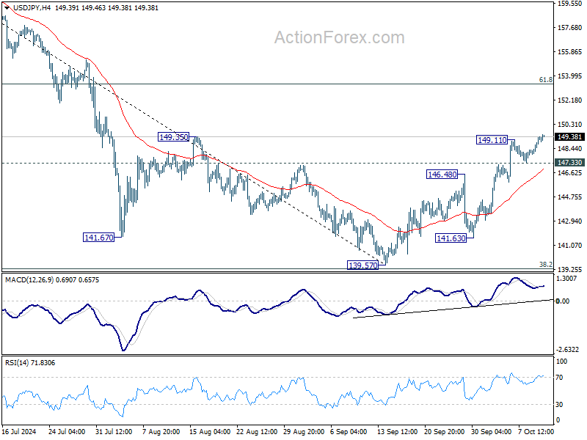This screenshot has width=587, height=440.
Task: Click the 16 Jul 2024 date on time axis
Action: (x=19, y=431)
